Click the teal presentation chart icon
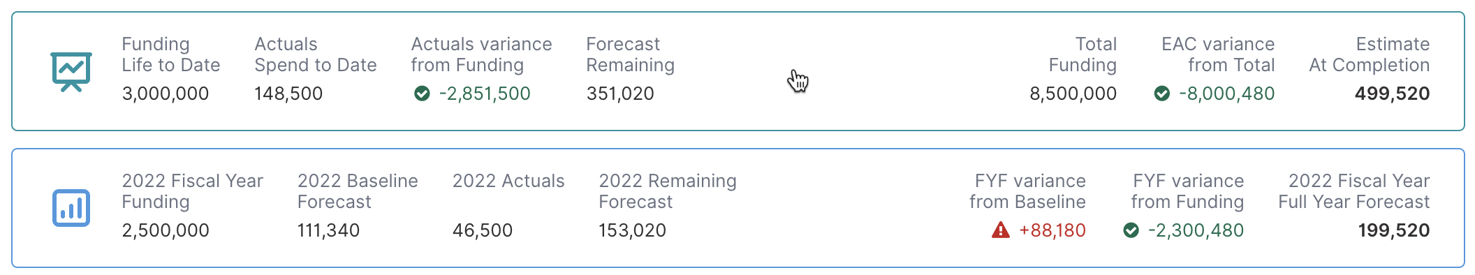 pos(71,72)
